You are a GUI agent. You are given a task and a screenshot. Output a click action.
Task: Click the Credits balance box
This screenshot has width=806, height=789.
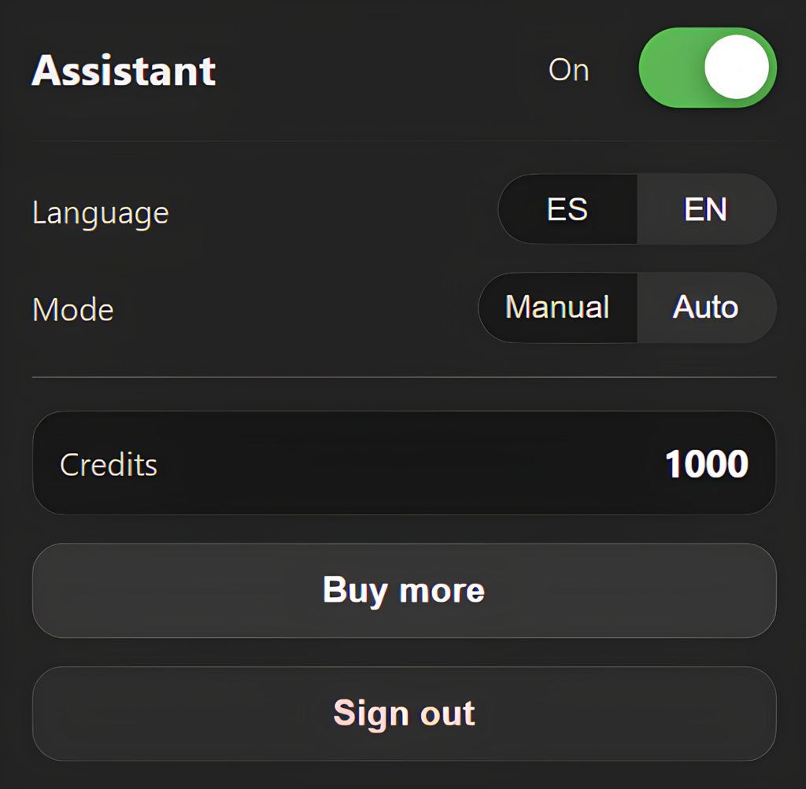[x=404, y=463]
